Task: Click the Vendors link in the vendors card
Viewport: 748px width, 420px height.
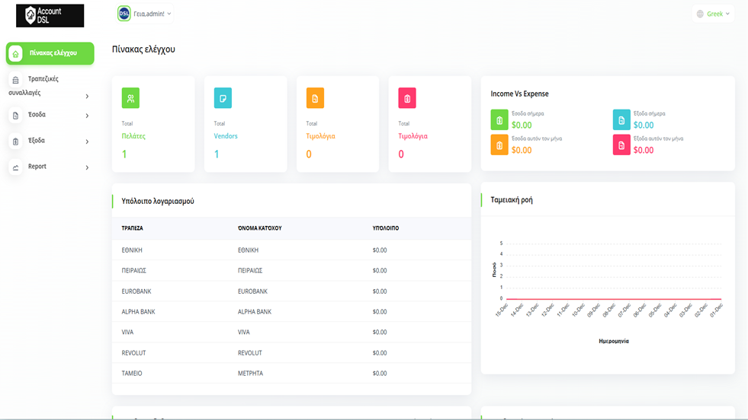Action: 226,136
